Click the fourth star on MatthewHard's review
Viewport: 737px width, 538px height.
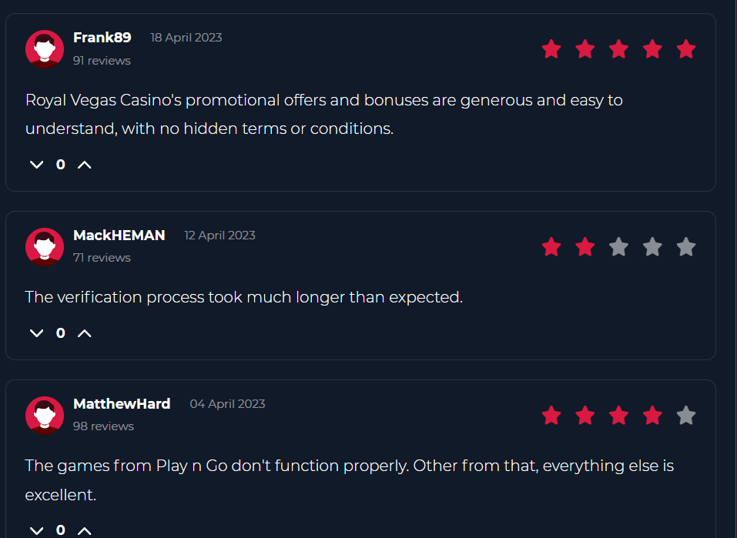click(652, 415)
